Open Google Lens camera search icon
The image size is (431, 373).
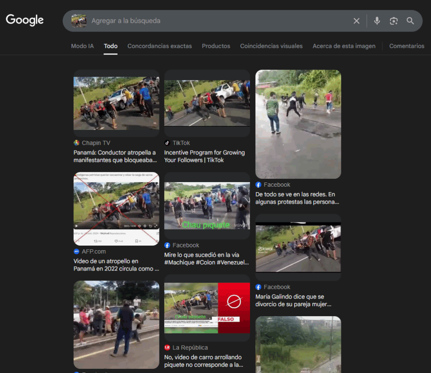click(394, 21)
